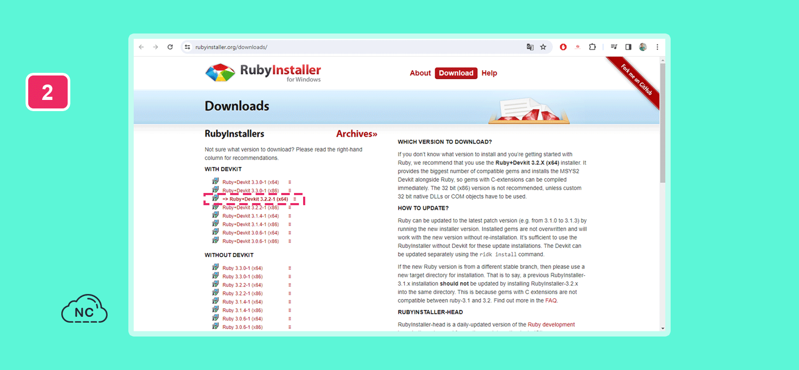
Task: Download Ruby 3.3.0-1 (x86) without Devkit
Action: pos(242,276)
